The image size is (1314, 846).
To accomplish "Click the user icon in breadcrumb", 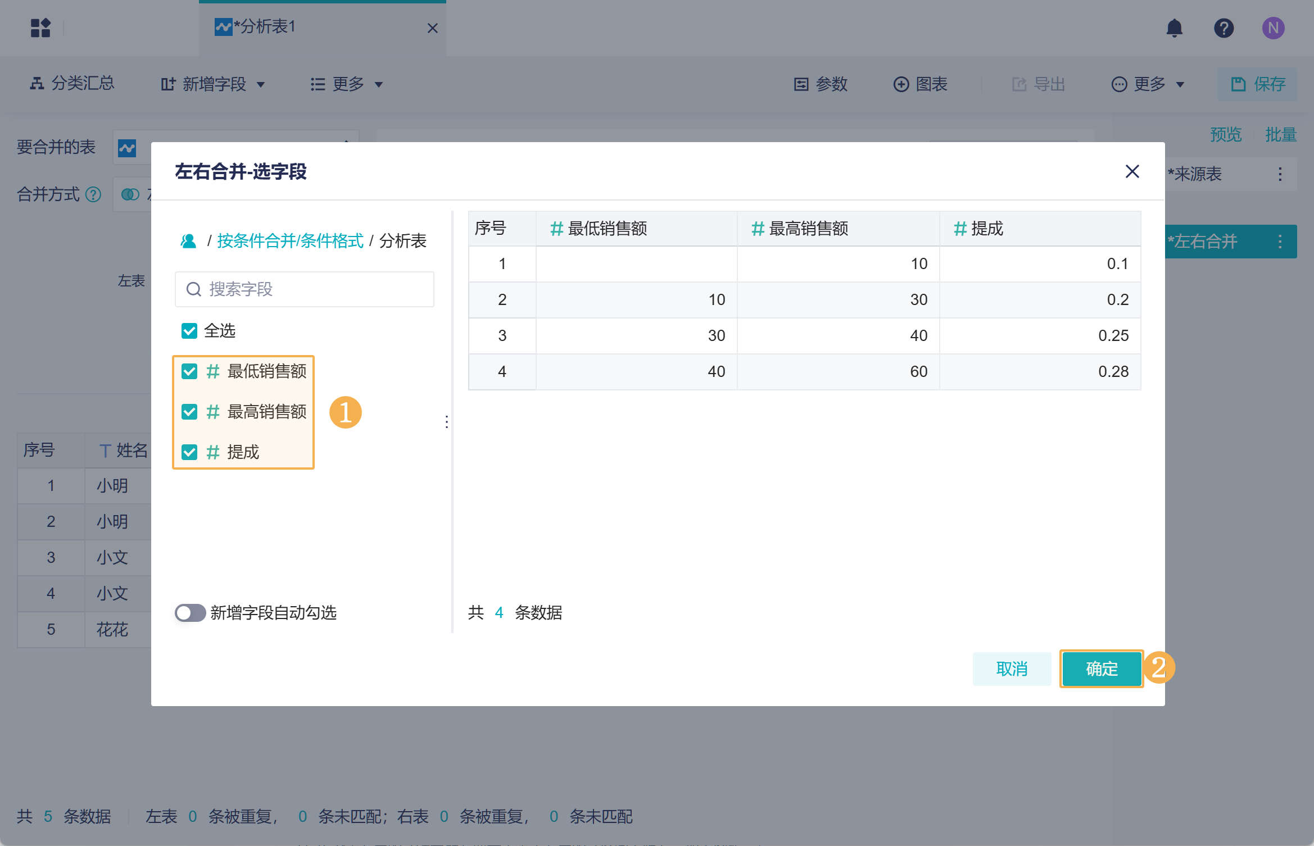I will [188, 241].
